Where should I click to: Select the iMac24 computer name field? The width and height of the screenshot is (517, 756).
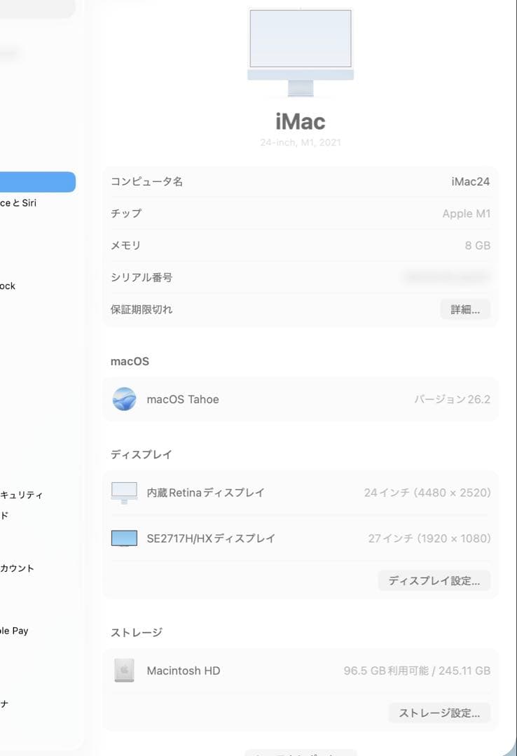pyautogui.click(x=470, y=182)
